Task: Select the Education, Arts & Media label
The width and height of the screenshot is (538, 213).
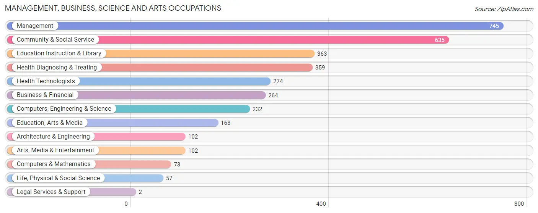Action: pos(50,123)
